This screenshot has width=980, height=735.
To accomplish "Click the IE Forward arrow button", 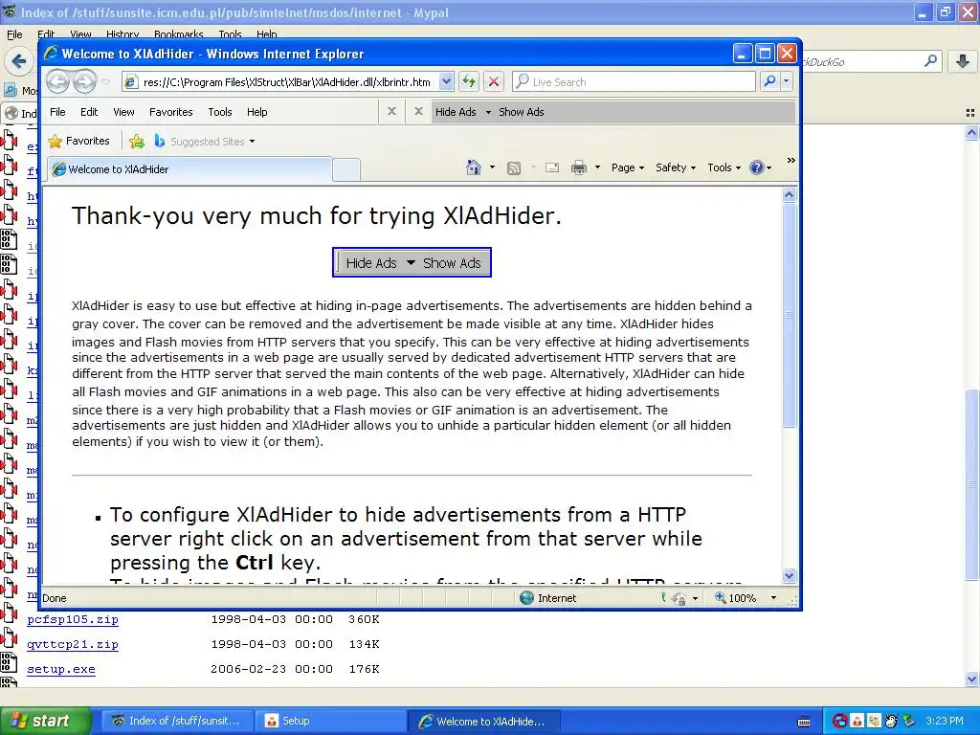I will click(x=85, y=81).
